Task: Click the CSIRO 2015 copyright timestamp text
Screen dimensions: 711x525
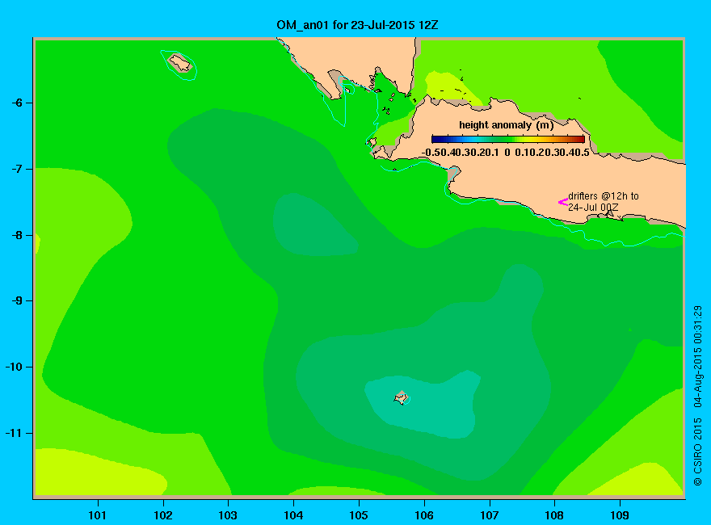Action: pyautogui.click(x=698, y=395)
